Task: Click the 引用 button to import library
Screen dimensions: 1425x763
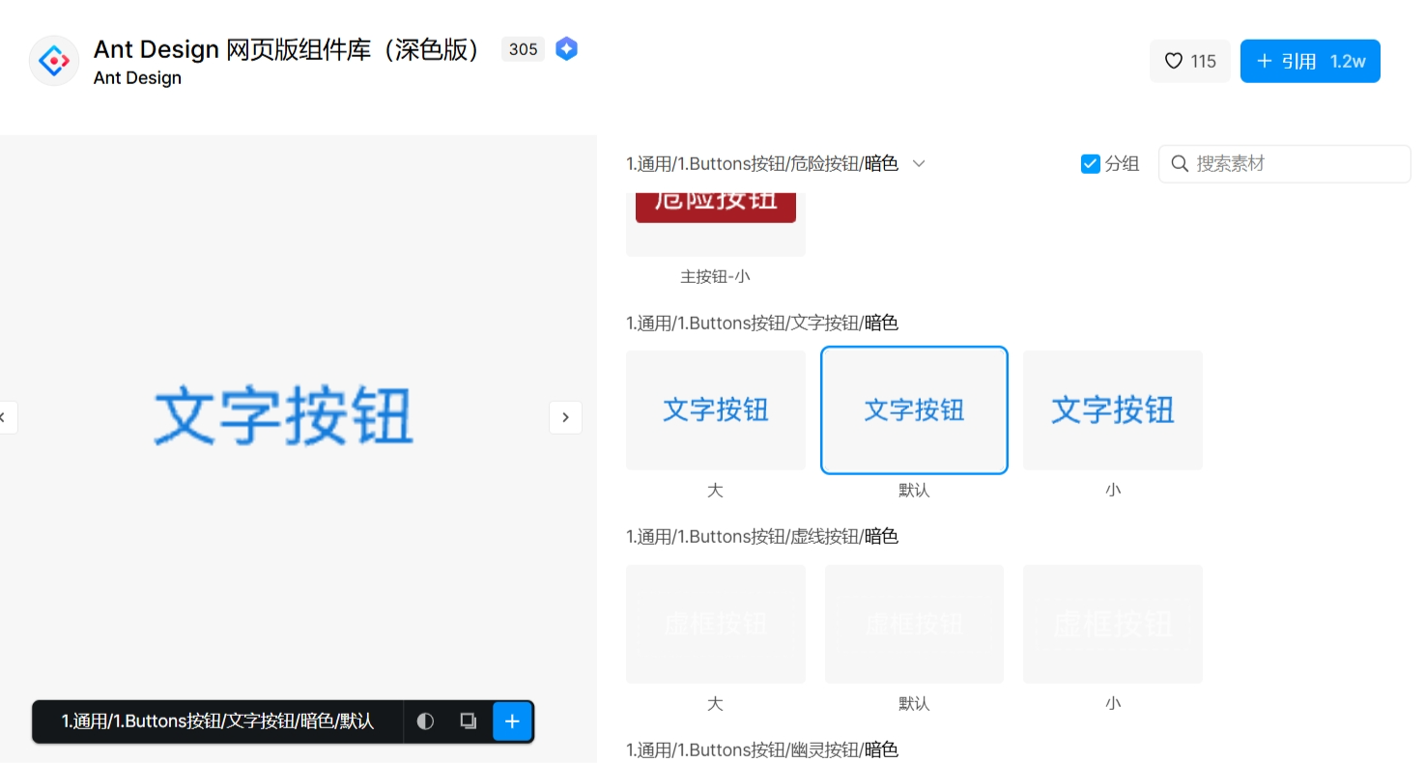Action: pyautogui.click(x=1309, y=61)
